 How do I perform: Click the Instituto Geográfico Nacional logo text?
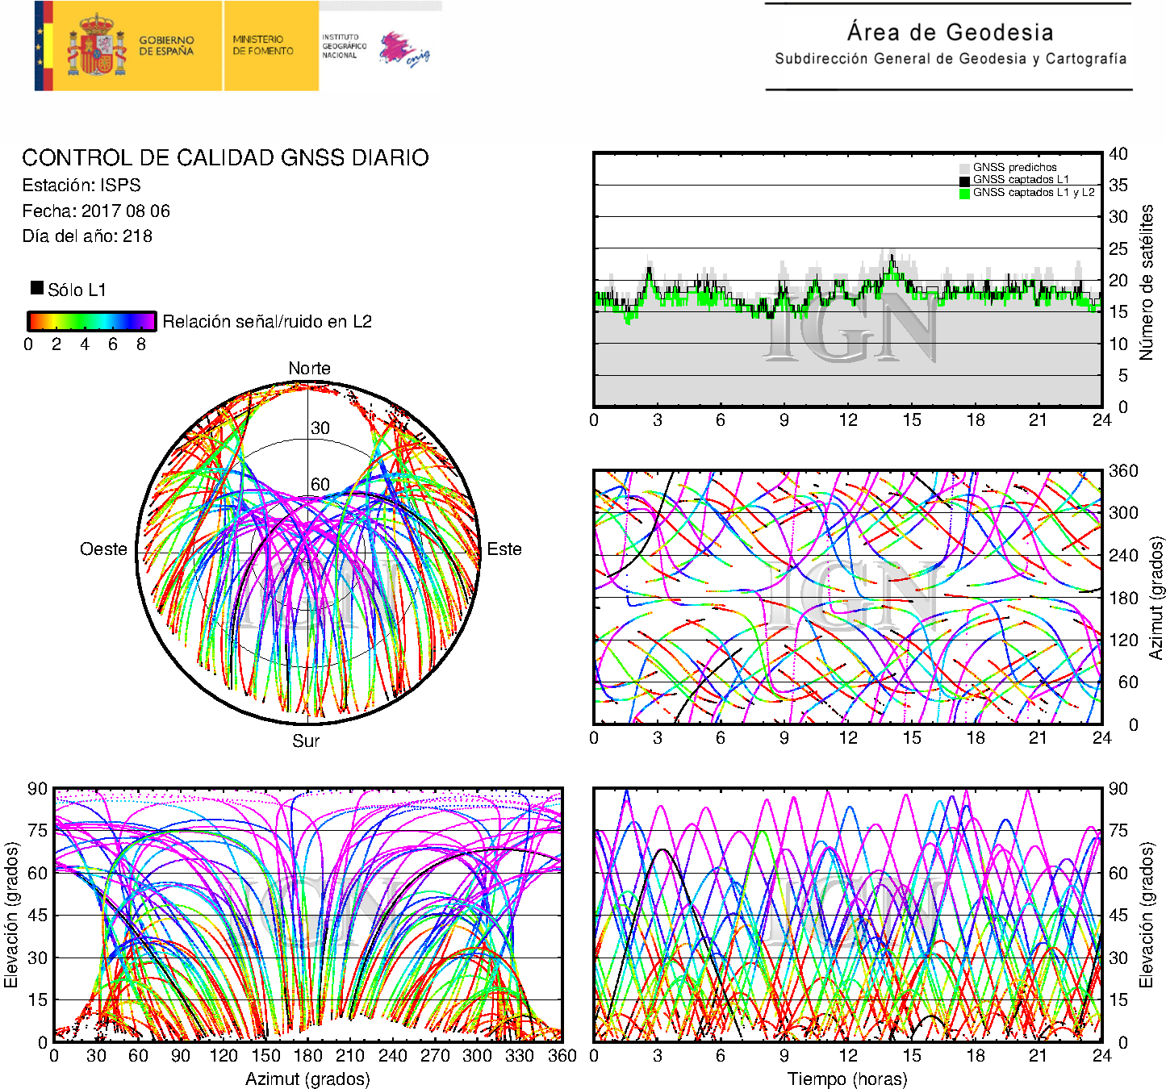pyautogui.click(x=344, y=46)
